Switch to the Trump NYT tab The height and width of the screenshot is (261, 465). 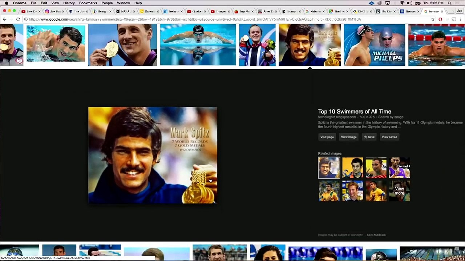pos(290,11)
